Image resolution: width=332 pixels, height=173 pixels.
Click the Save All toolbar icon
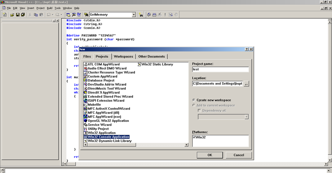(x=23, y=15)
